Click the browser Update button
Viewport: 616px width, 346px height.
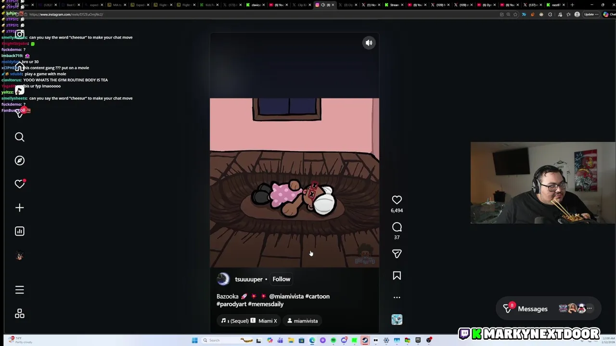(x=591, y=14)
